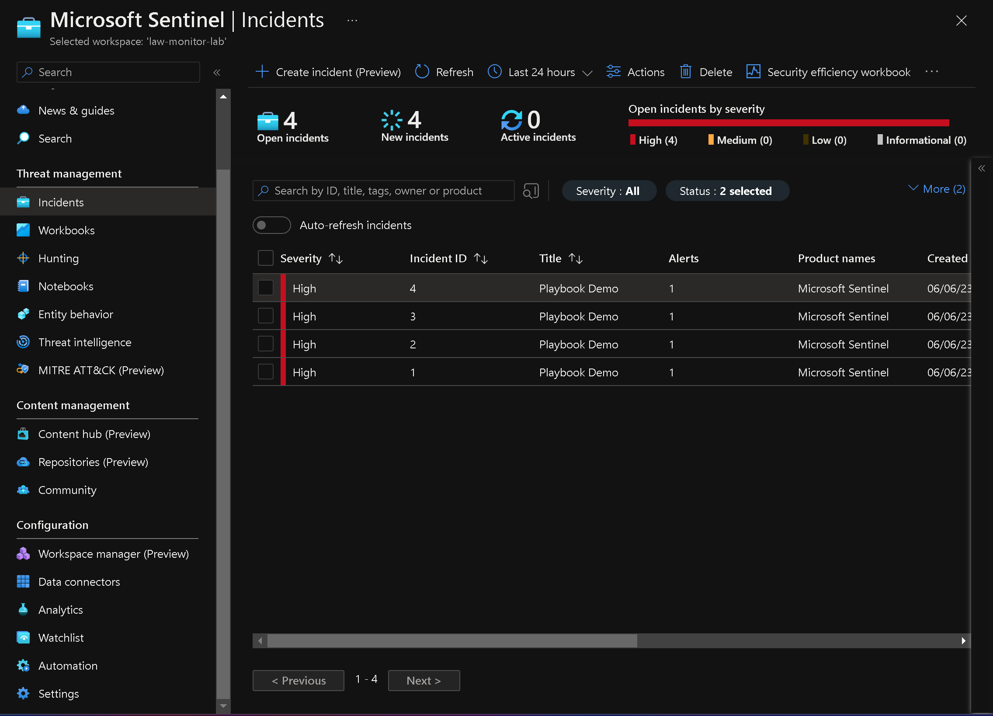Check the select-all checkbox in table header
The height and width of the screenshot is (716, 993).
click(265, 258)
